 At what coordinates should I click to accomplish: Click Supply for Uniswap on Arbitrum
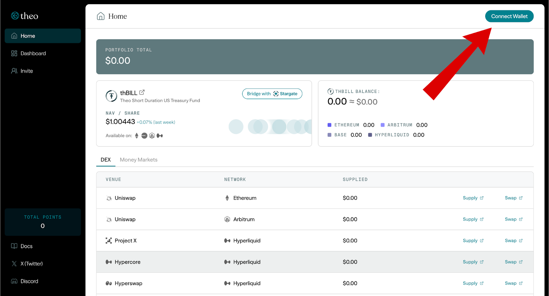[x=473, y=219]
